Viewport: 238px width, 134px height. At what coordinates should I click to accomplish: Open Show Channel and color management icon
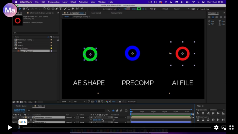pos(107,101)
